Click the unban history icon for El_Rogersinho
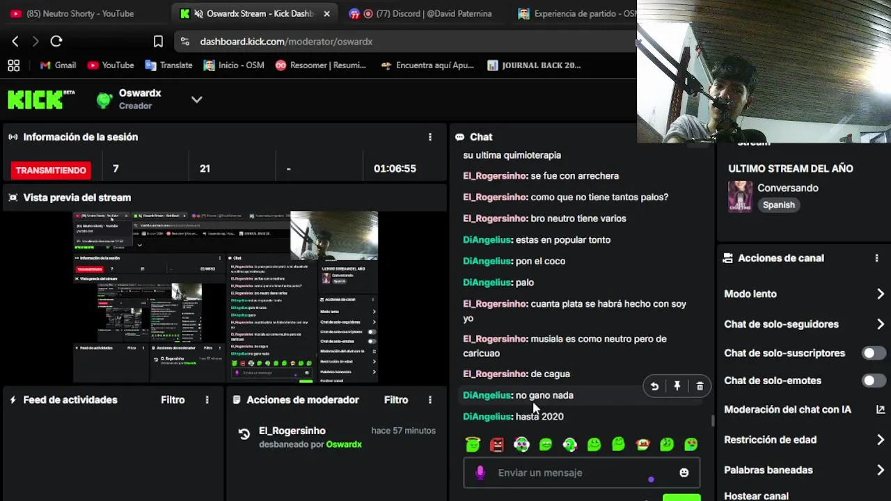891x501 pixels. click(244, 434)
